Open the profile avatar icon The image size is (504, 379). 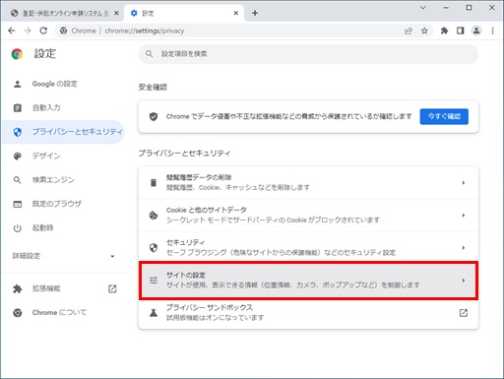click(x=476, y=31)
